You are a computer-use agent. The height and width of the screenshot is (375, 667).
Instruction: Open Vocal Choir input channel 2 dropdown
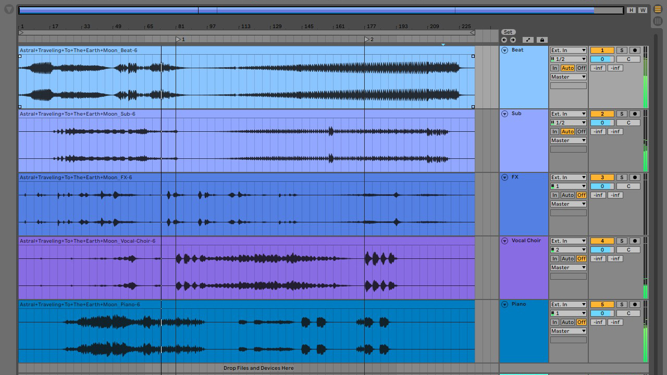569,250
